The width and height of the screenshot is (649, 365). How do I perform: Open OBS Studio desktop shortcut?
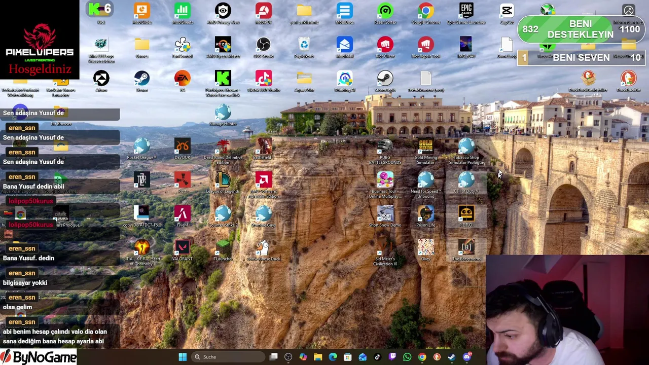click(x=263, y=48)
